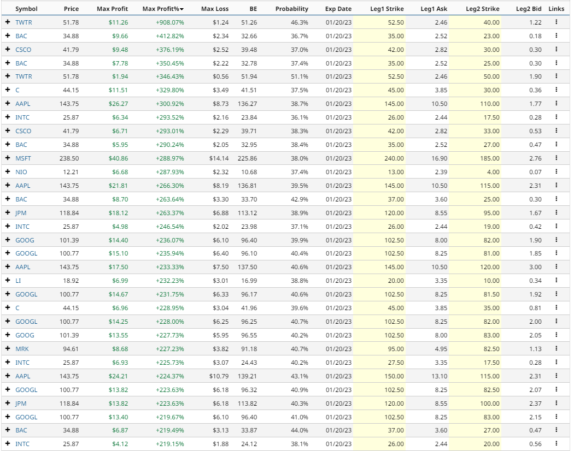Toggle sort on Max Profit% column
The width and height of the screenshot is (574, 451).
163,9
